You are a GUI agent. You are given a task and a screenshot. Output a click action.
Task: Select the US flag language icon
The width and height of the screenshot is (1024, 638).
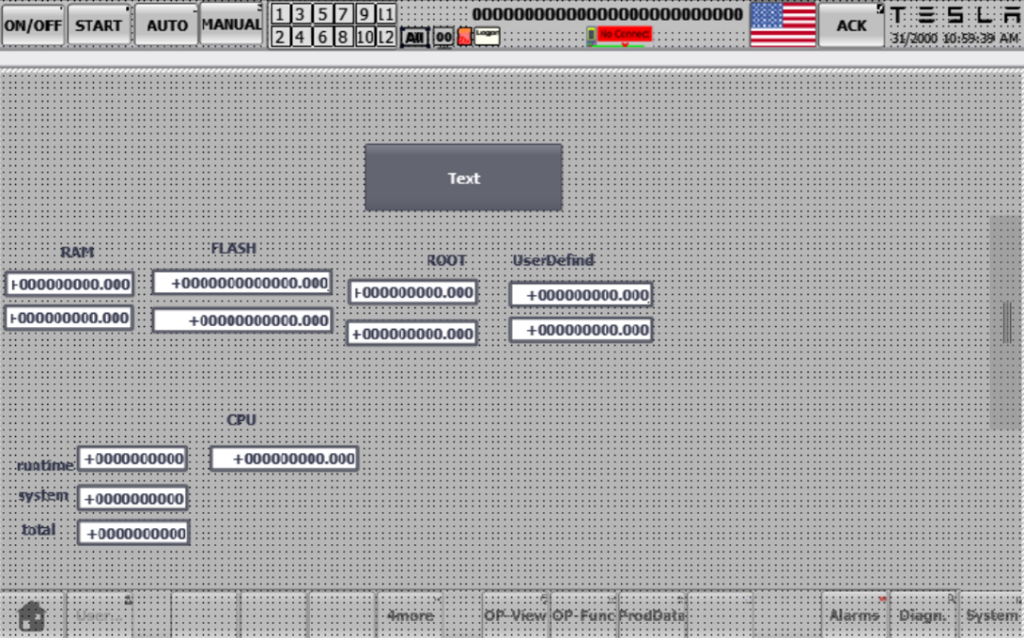pyautogui.click(x=783, y=25)
